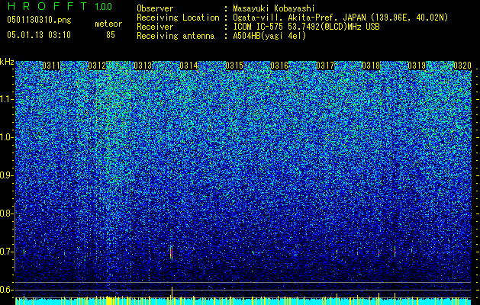Click the 0314 time marker

[x=188, y=66]
